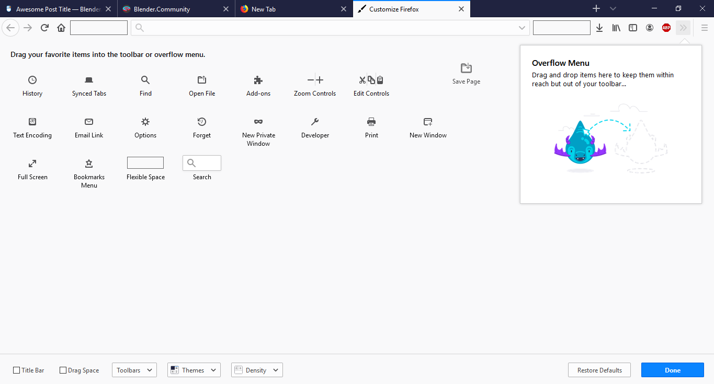Select the Open File icon

(x=202, y=80)
